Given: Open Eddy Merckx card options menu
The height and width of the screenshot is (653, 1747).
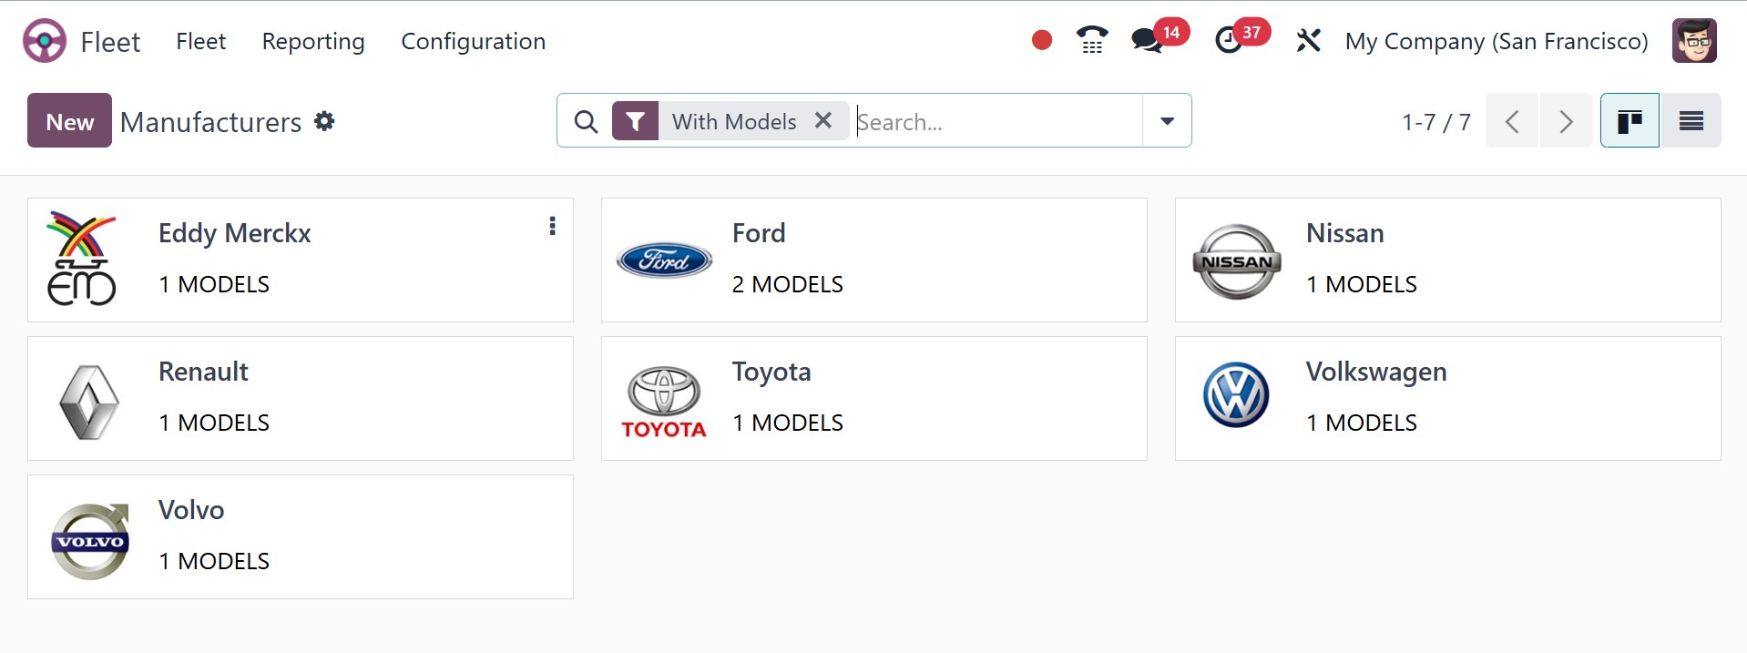Looking at the screenshot, I should click(x=552, y=226).
